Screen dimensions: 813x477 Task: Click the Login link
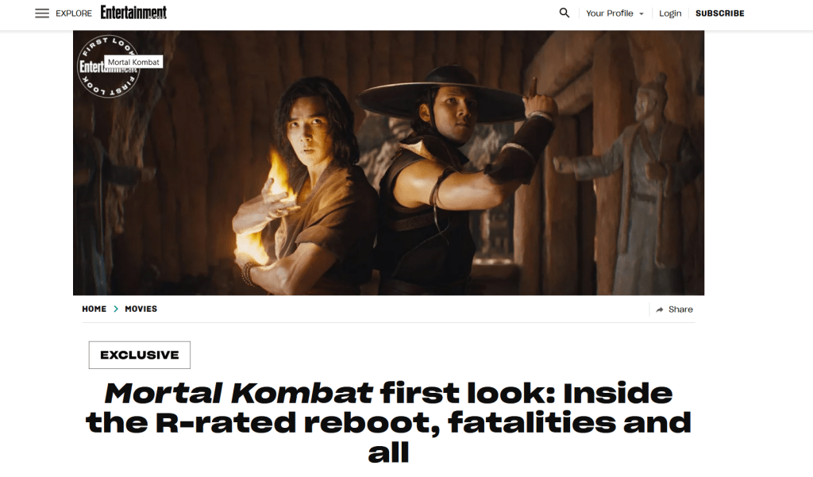(x=670, y=13)
